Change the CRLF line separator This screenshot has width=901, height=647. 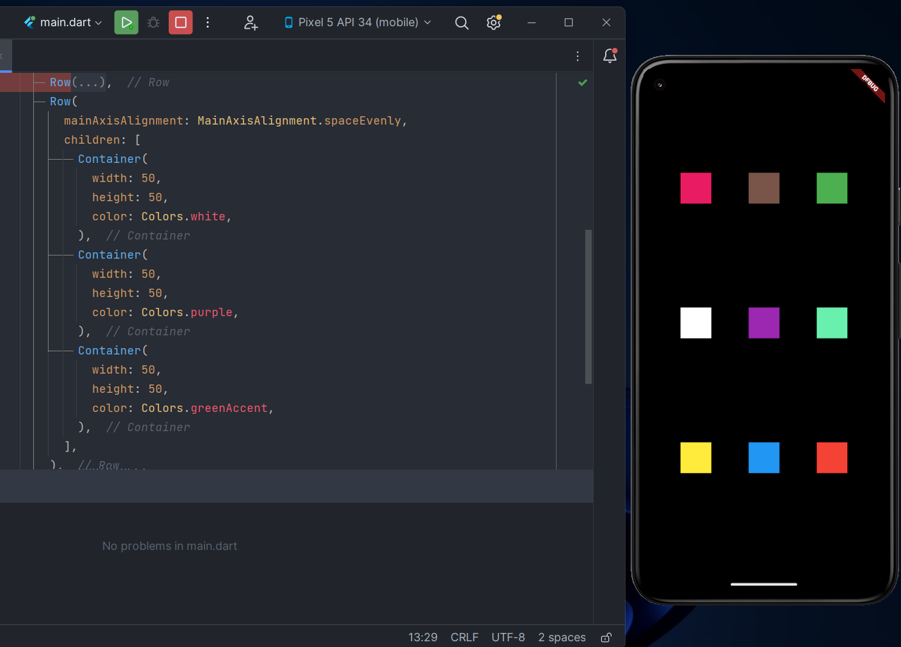click(x=465, y=637)
